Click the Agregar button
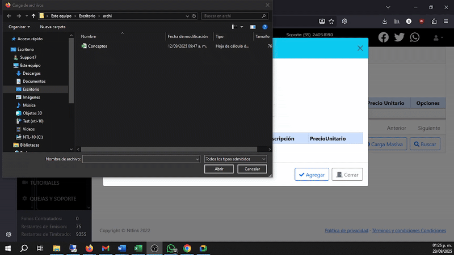Screen dimensions: 454x255 point(312,175)
